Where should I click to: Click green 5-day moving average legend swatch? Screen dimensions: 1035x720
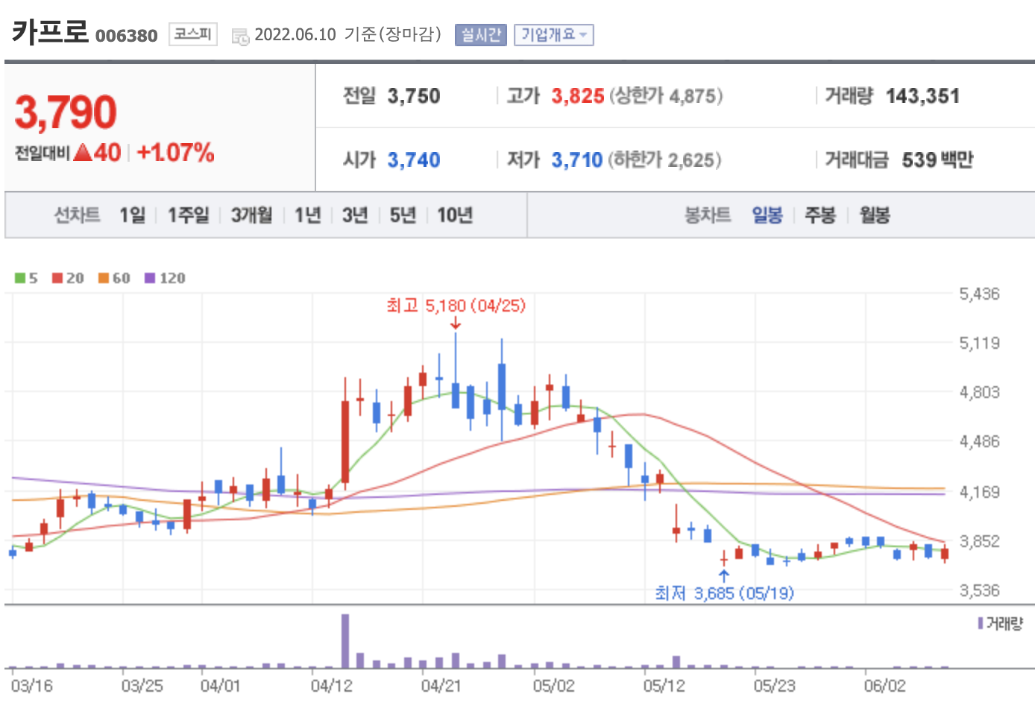click(x=20, y=278)
